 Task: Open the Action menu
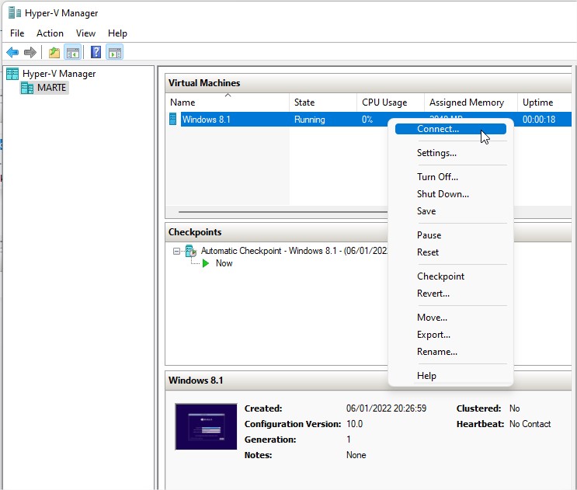tap(50, 33)
